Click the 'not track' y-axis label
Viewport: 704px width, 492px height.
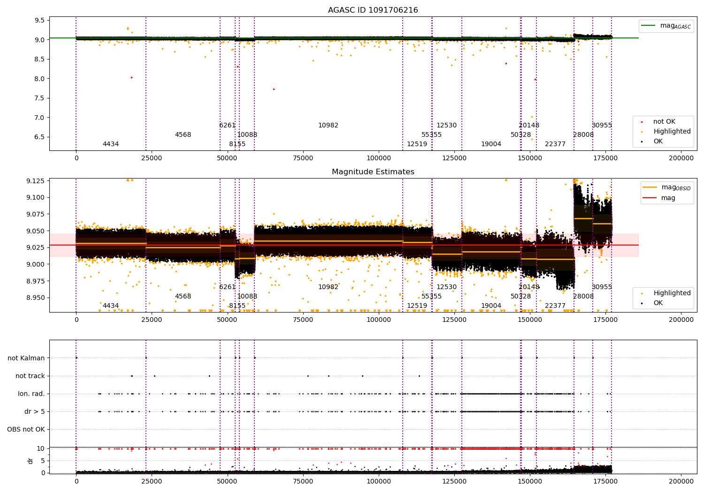[x=30, y=376]
